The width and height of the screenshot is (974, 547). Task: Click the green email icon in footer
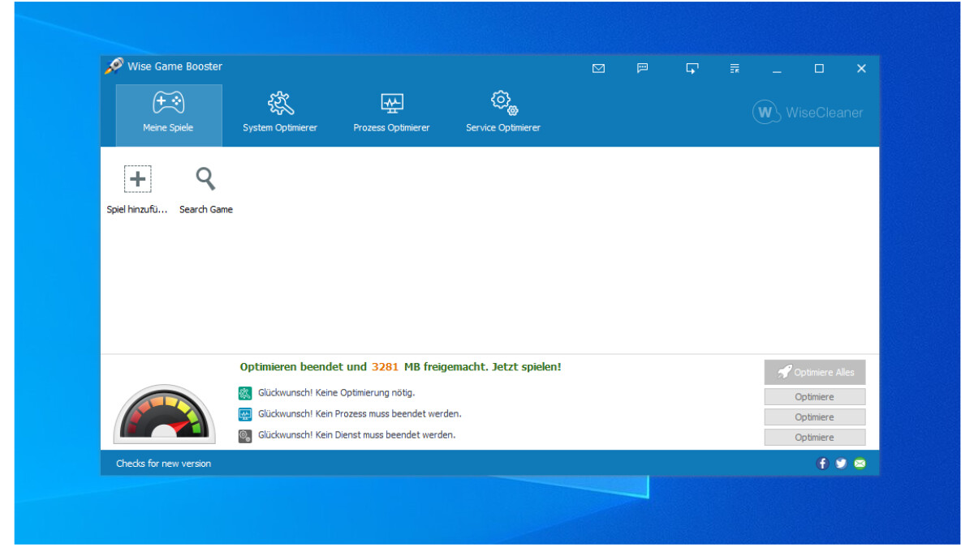860,464
